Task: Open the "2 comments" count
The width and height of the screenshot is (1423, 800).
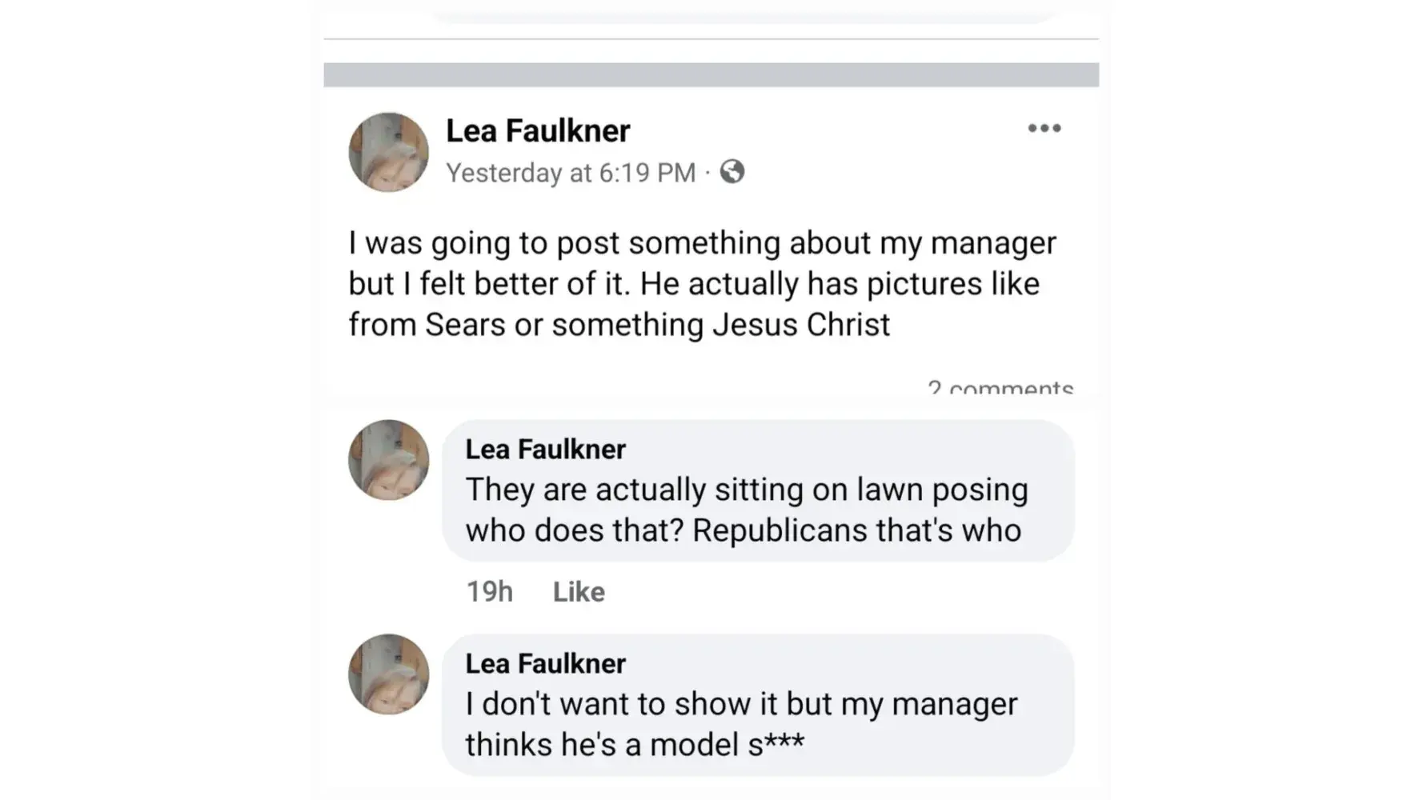Action: point(1000,388)
